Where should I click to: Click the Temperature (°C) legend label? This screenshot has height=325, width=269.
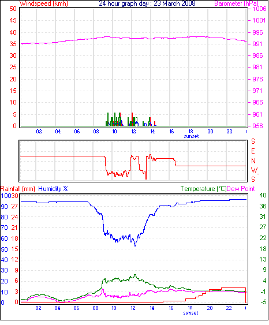(x=203, y=189)
